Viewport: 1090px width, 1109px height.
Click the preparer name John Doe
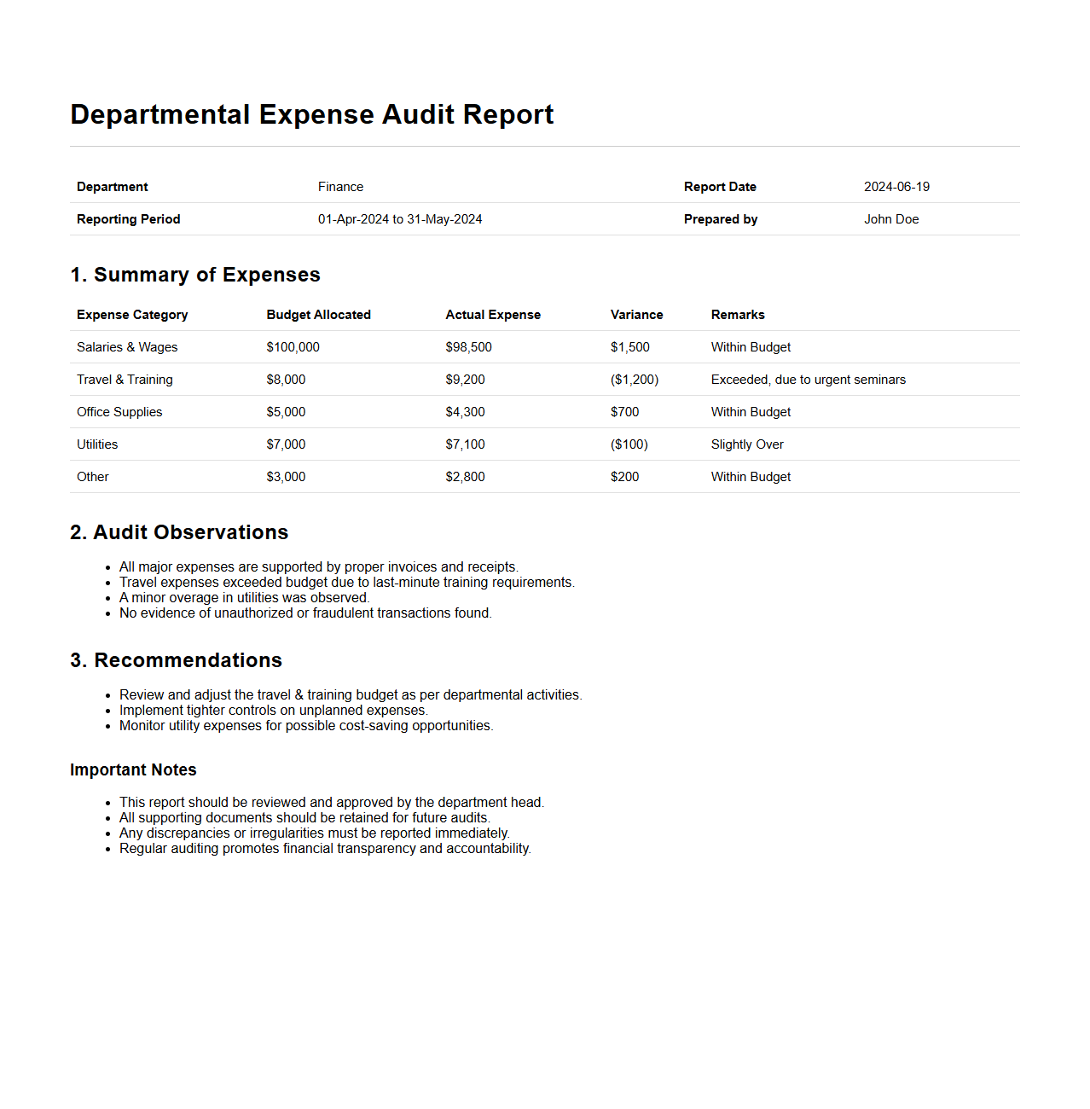(891, 219)
